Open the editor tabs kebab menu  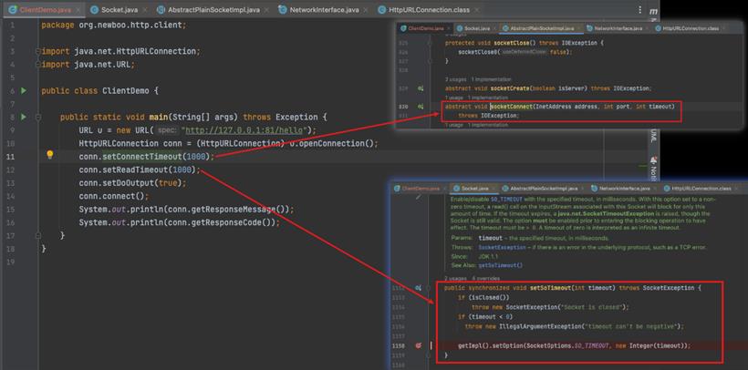click(639, 9)
